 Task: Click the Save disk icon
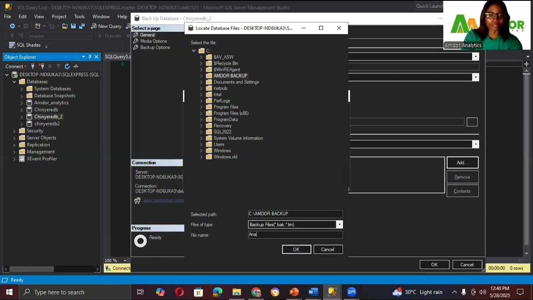(x=73, y=26)
